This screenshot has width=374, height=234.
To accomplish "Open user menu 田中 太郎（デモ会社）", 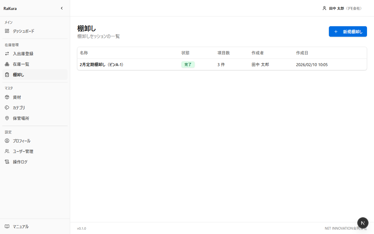I will (342, 8).
